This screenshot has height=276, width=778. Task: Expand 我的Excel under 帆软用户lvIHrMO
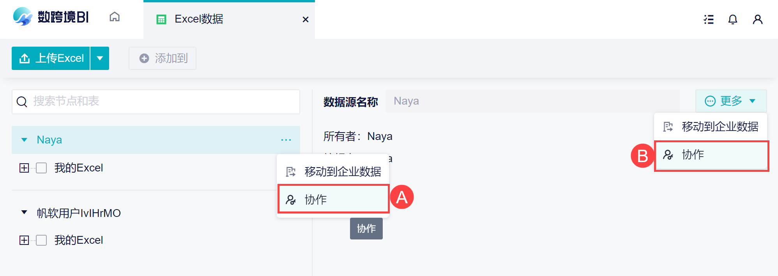(x=24, y=240)
